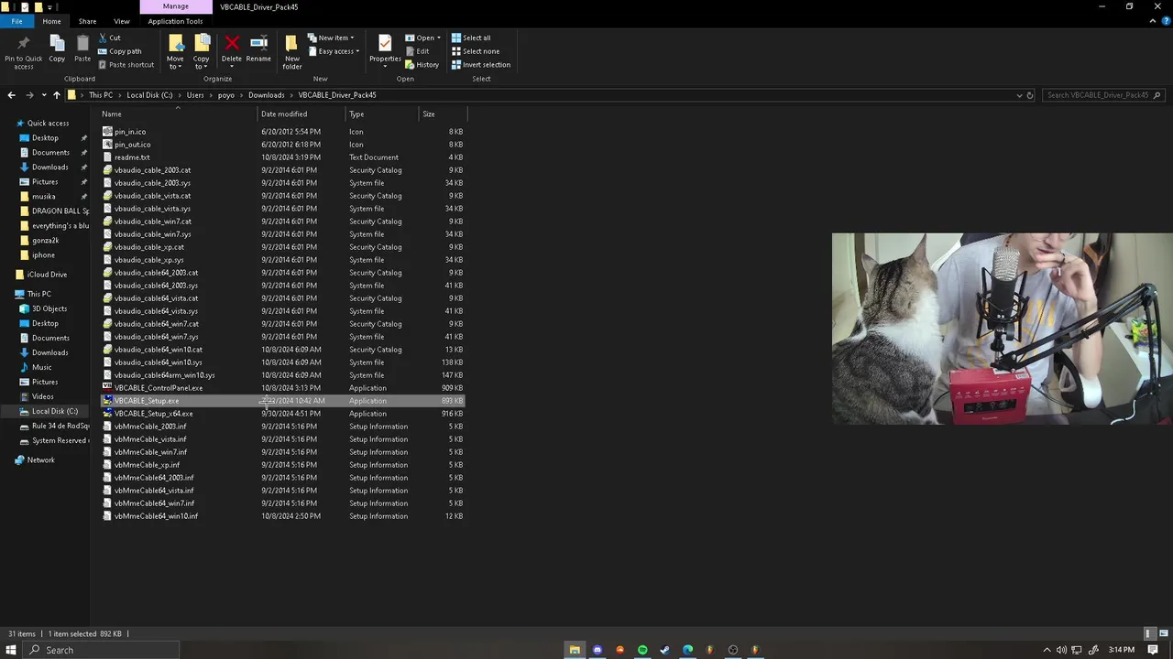
Task: Click Select none in the ribbon
Action: pyautogui.click(x=475, y=51)
